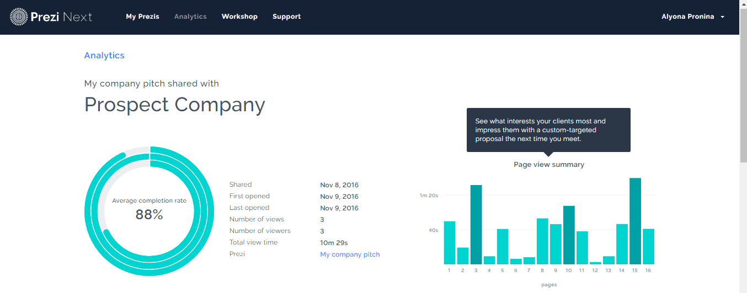
Task: Select the page 8 bar
Action: coord(542,241)
